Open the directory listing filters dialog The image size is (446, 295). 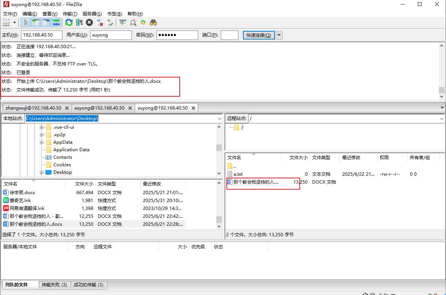pyautogui.click(x=123, y=23)
